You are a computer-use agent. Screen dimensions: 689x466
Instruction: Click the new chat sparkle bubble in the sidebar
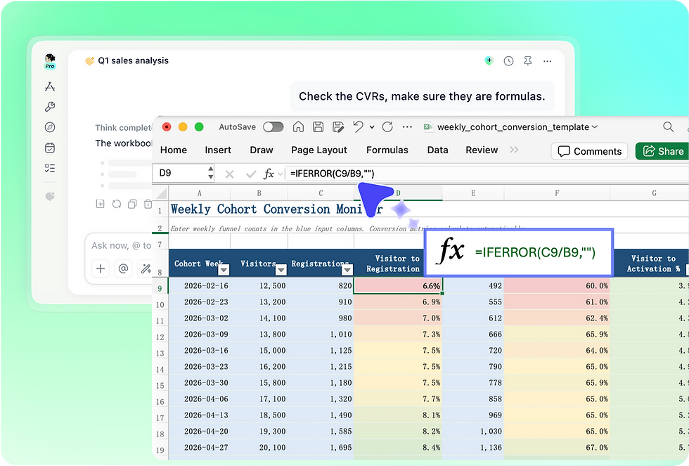[50, 196]
